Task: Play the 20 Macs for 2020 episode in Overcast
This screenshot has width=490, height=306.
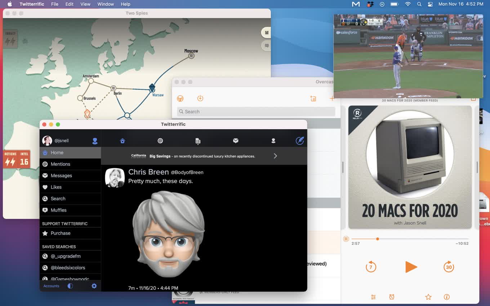Action: tap(411, 267)
